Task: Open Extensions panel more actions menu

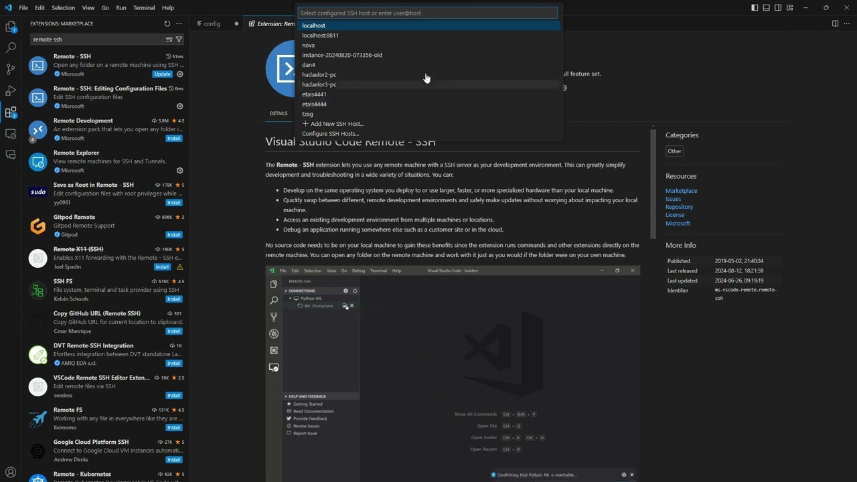Action: (x=179, y=23)
